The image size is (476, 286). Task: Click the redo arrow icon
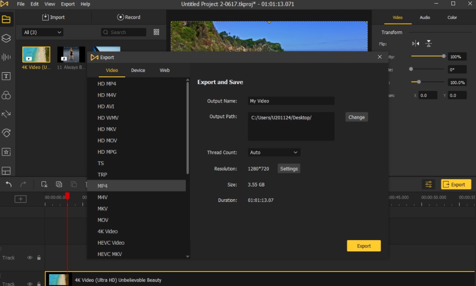coord(23,184)
